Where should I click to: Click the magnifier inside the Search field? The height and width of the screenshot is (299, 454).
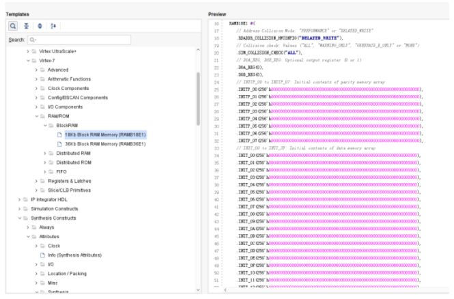33,40
